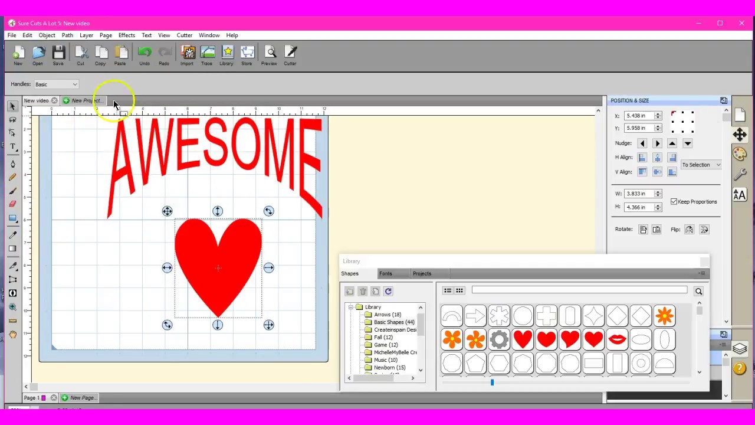The height and width of the screenshot is (425, 755).
Task: Pop out the Position & Size panel
Action: coord(724,100)
